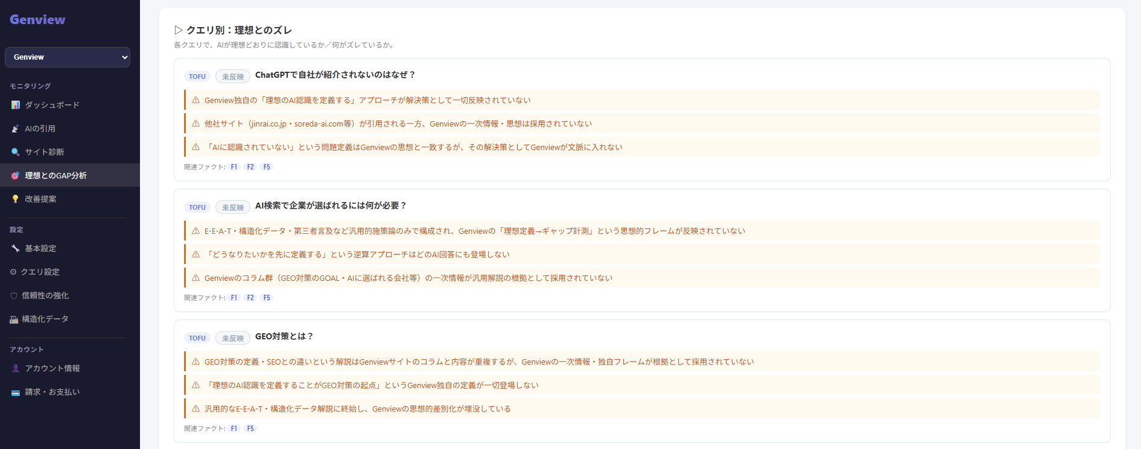1141x449 pixels.
Task: Click F1 fact tag in ChatGPT card
Action: click(234, 167)
